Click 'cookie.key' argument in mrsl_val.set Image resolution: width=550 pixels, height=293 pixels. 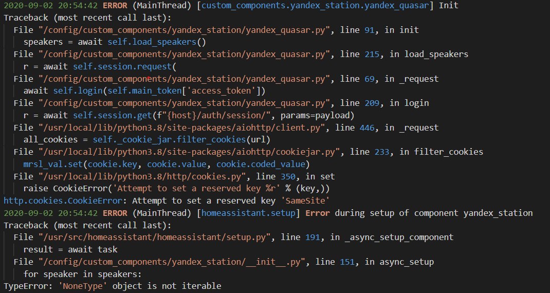(112, 164)
